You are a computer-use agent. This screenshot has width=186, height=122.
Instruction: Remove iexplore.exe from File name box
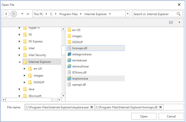tap(92, 107)
